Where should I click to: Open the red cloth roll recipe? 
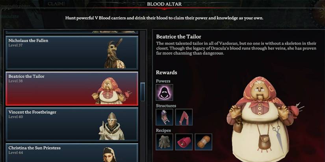(184, 142)
